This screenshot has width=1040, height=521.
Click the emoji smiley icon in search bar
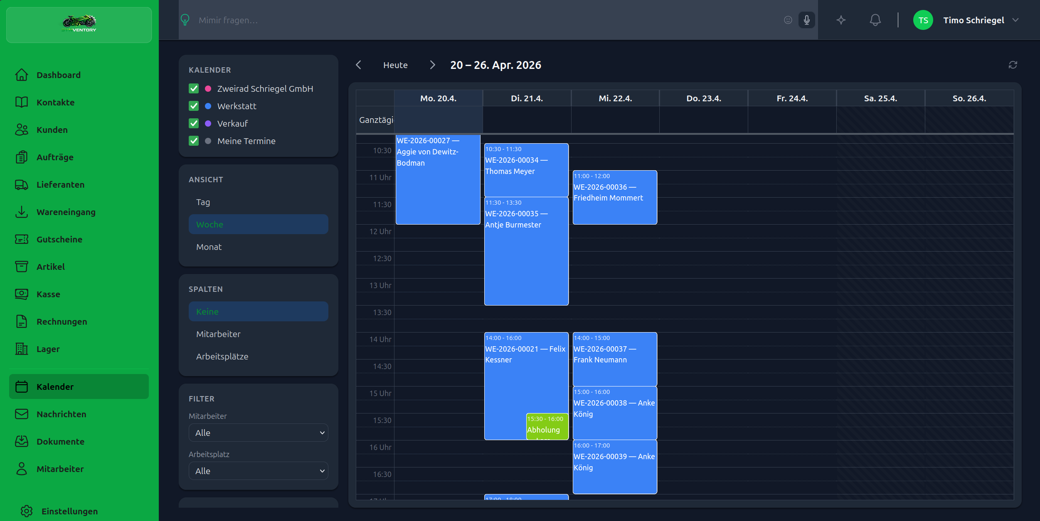coord(788,20)
